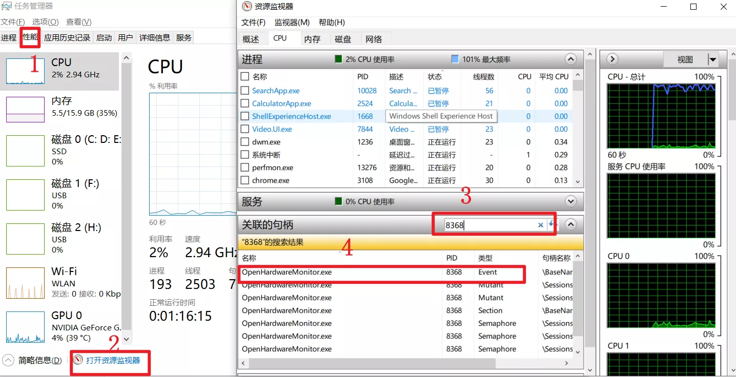Image resolution: width=736 pixels, height=377 pixels.
Task: Sort by 平均 CPU column header
Action: tap(554, 77)
